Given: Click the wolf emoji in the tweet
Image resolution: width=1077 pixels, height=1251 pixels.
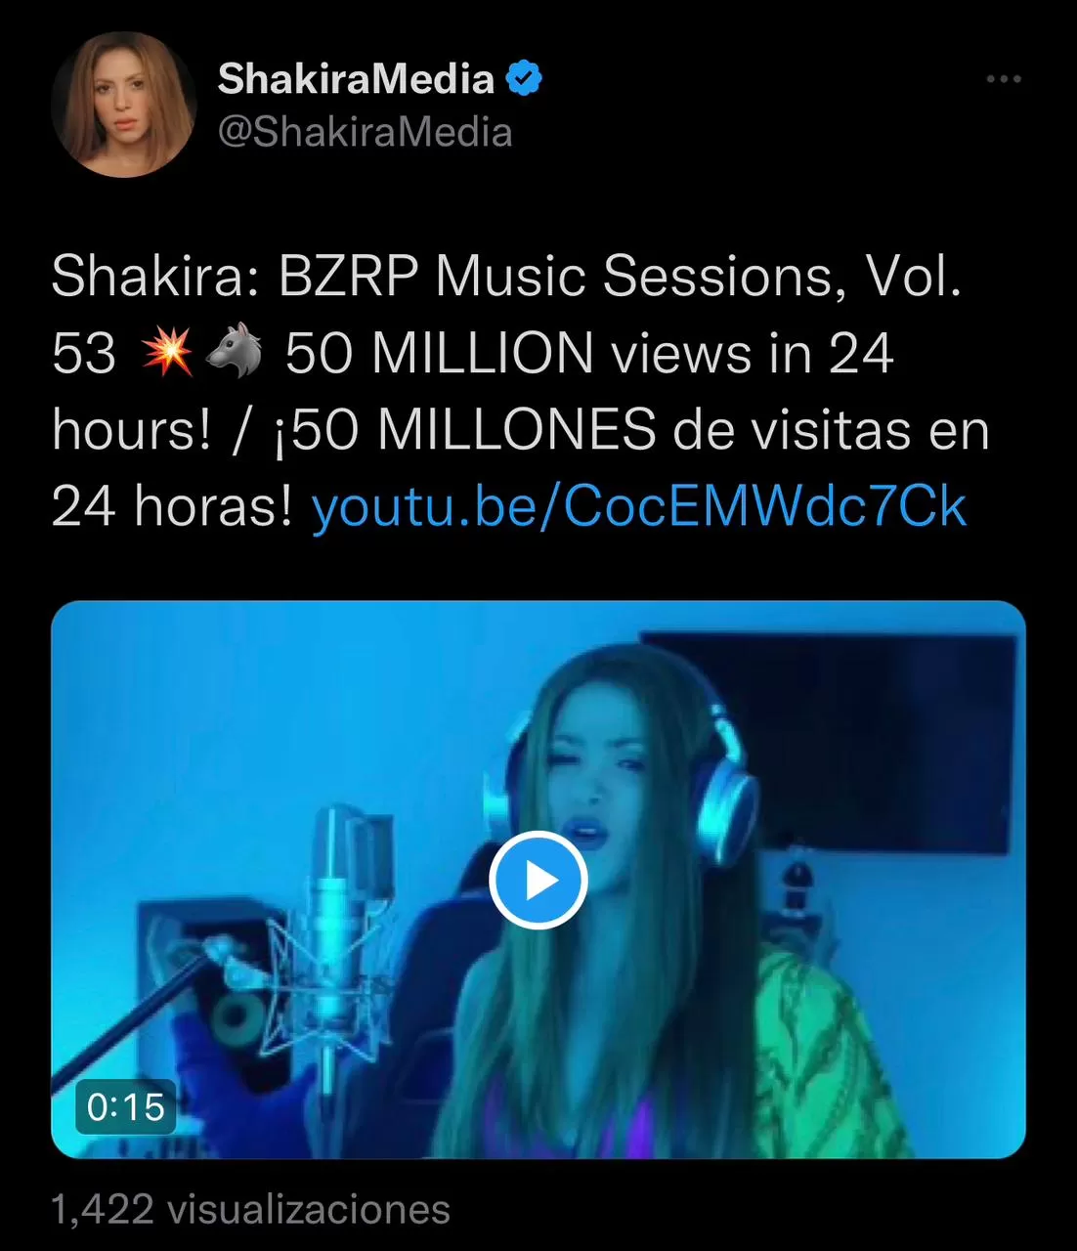Looking at the screenshot, I should pyautogui.click(x=235, y=352).
